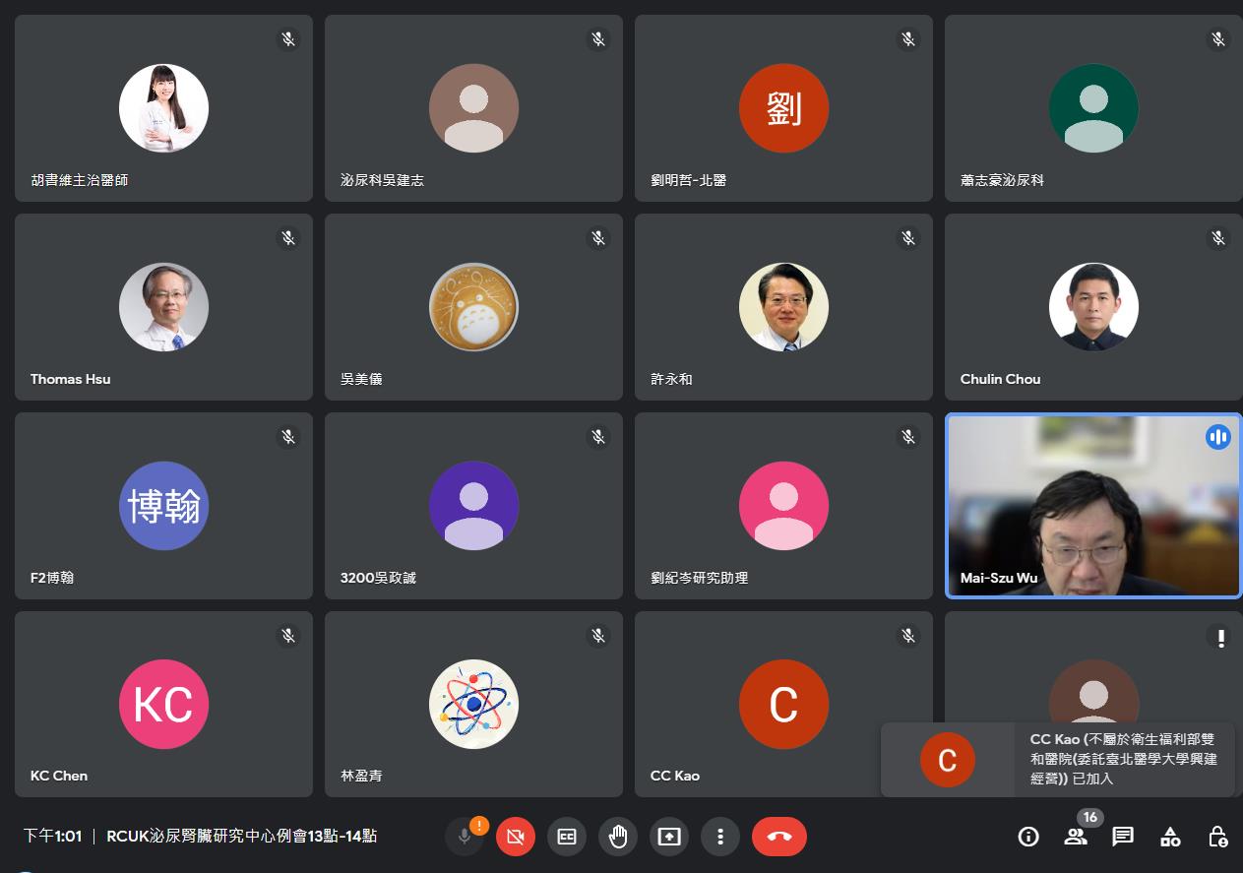Click the 'Thomas Hsu' name label

70,379
